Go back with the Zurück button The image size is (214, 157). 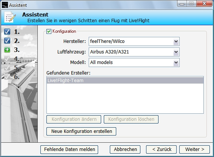click(161, 149)
